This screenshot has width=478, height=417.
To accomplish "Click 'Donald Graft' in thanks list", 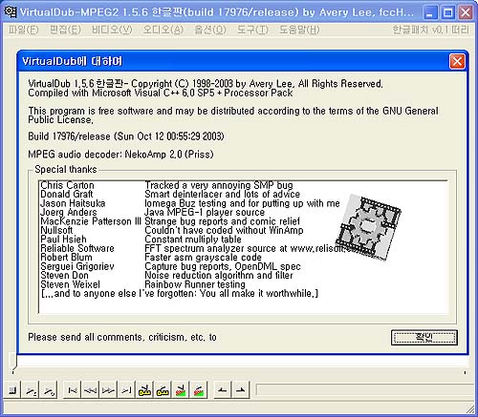I will (x=67, y=194).
